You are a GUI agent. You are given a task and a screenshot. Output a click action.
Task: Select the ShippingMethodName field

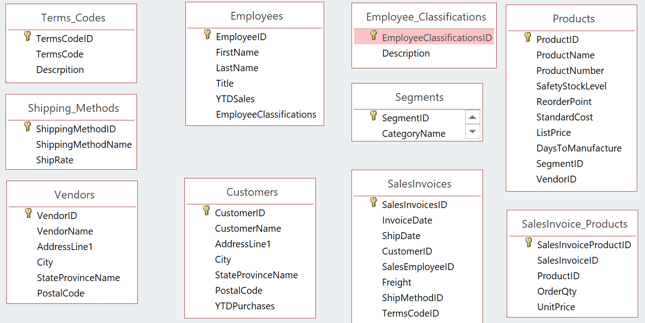pyautogui.click(x=84, y=145)
